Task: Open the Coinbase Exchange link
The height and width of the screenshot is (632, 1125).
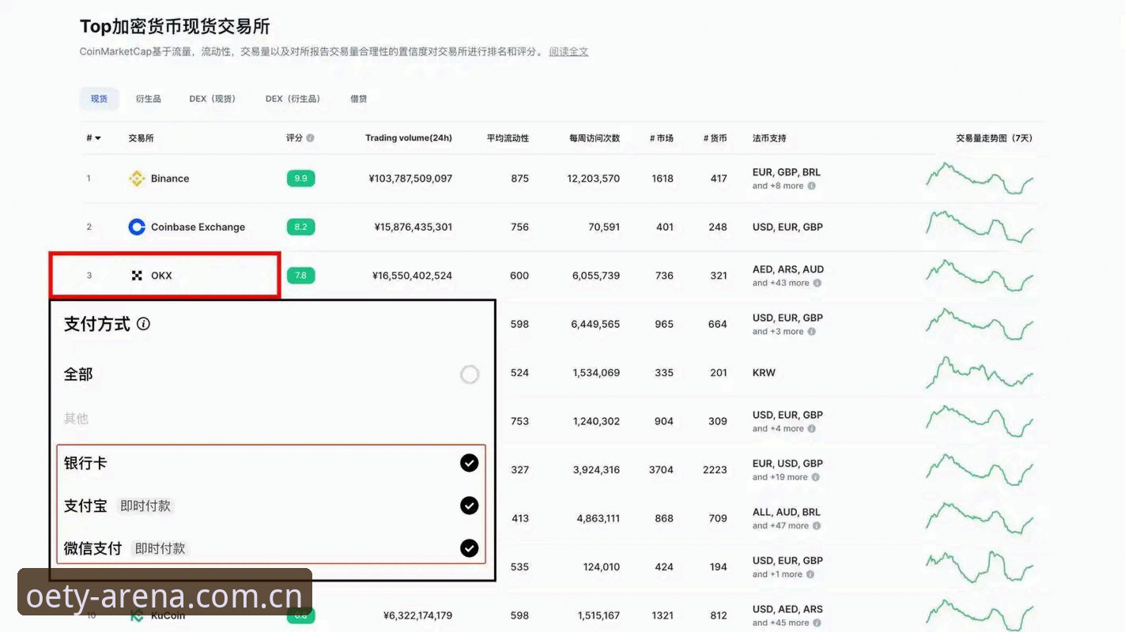Action: pos(198,227)
